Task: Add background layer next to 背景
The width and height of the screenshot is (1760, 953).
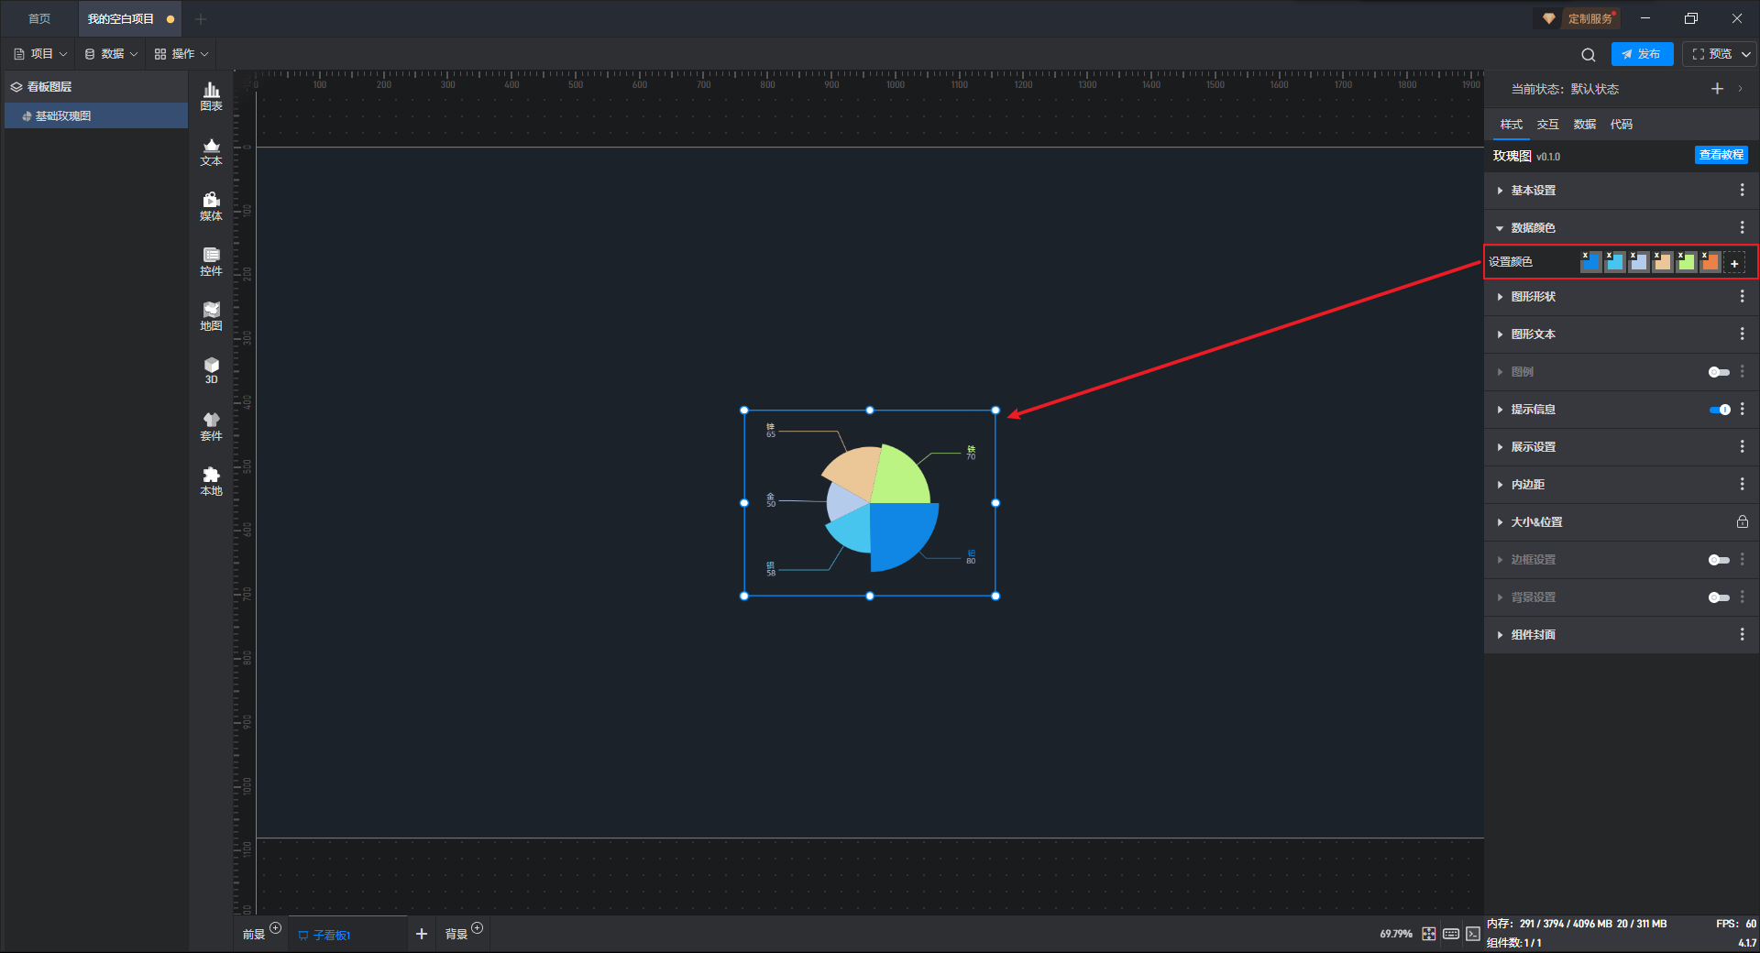Action: [477, 928]
